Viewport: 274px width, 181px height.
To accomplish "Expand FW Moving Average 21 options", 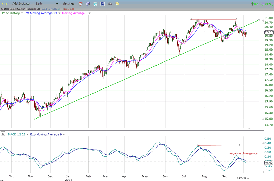I will (59, 13).
